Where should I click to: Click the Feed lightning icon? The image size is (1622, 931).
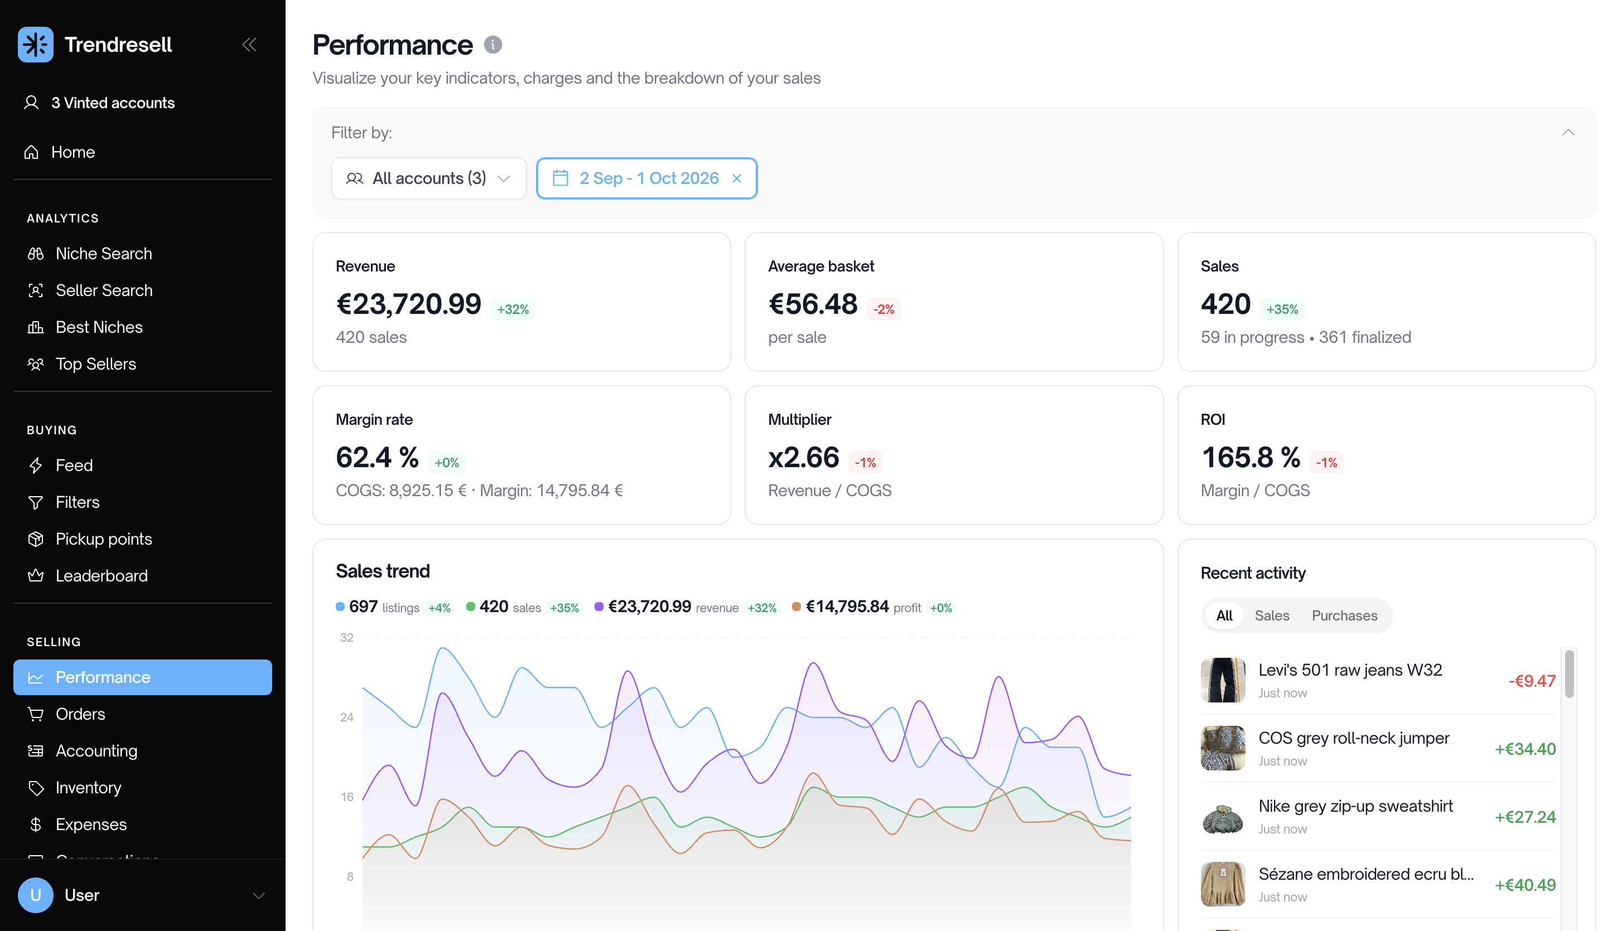click(x=36, y=465)
